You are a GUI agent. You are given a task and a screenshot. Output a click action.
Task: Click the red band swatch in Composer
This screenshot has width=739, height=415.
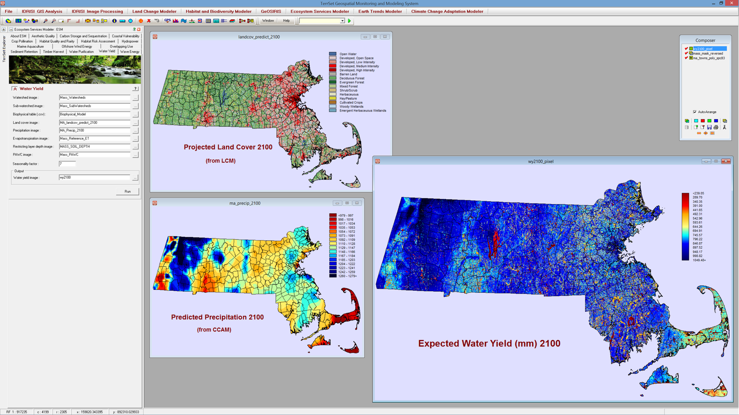702,121
